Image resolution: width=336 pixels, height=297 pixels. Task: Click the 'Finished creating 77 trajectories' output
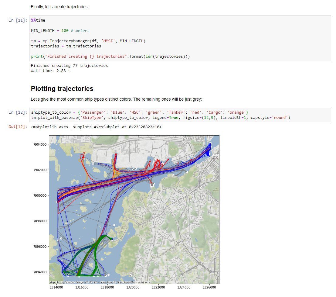(x=69, y=66)
